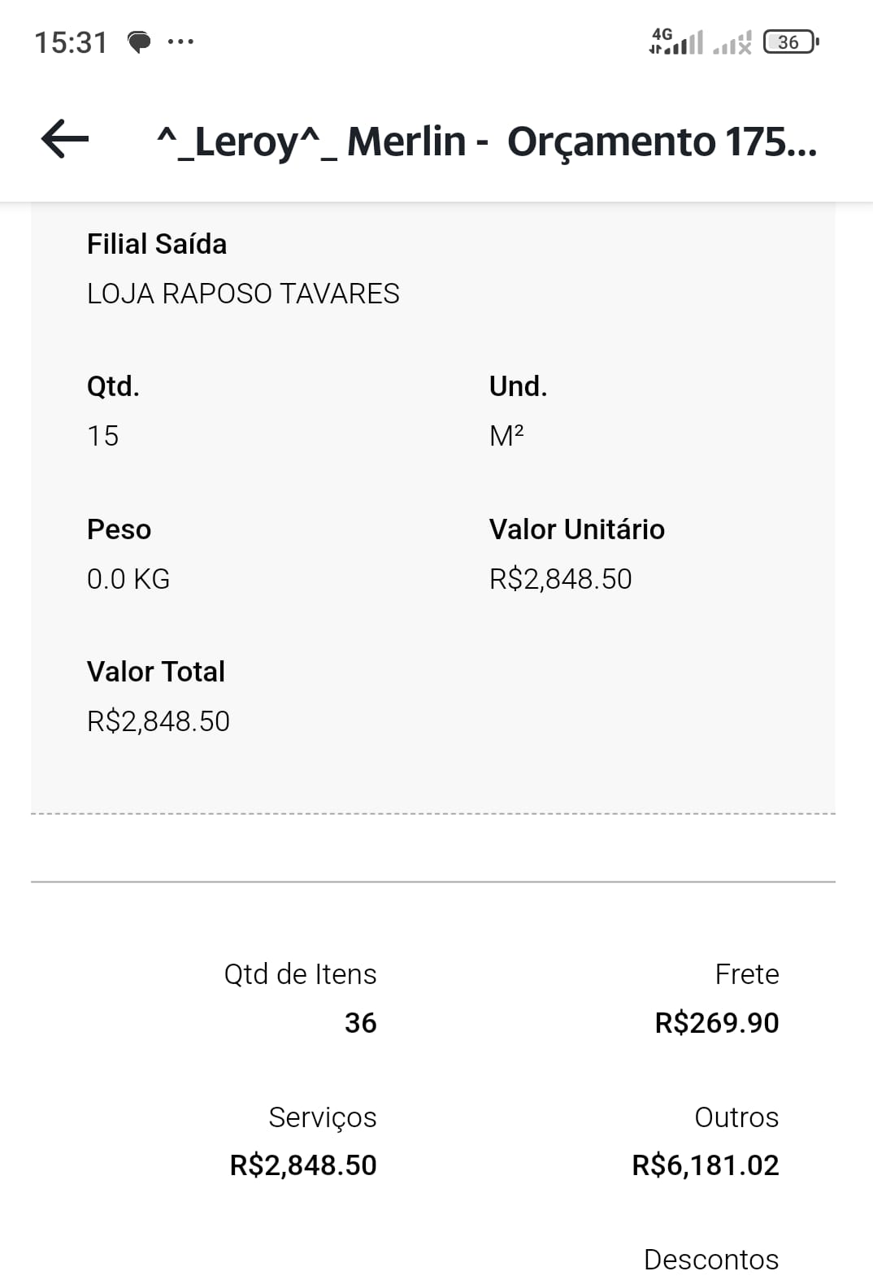Tap the battery level indicator
The width and height of the screenshot is (873, 1280).
(790, 41)
